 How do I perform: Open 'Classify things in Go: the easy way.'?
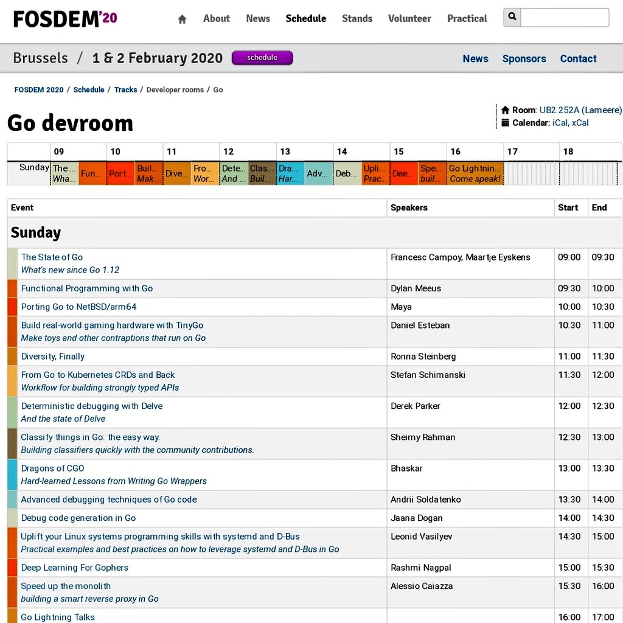tap(91, 437)
